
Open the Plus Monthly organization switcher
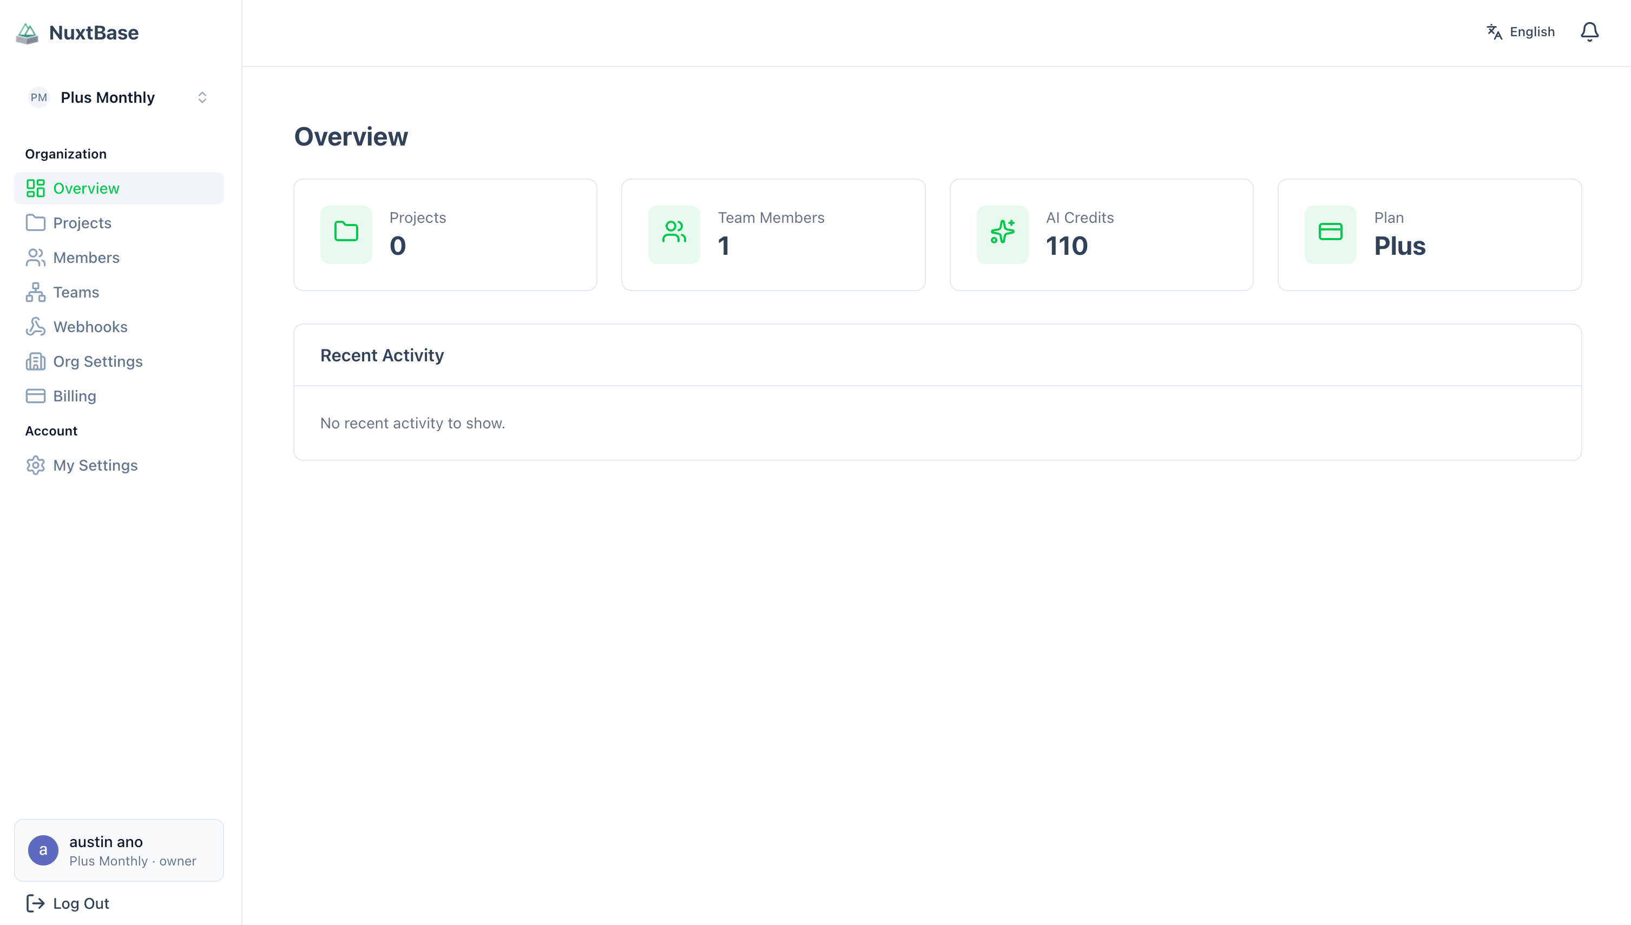click(x=119, y=97)
